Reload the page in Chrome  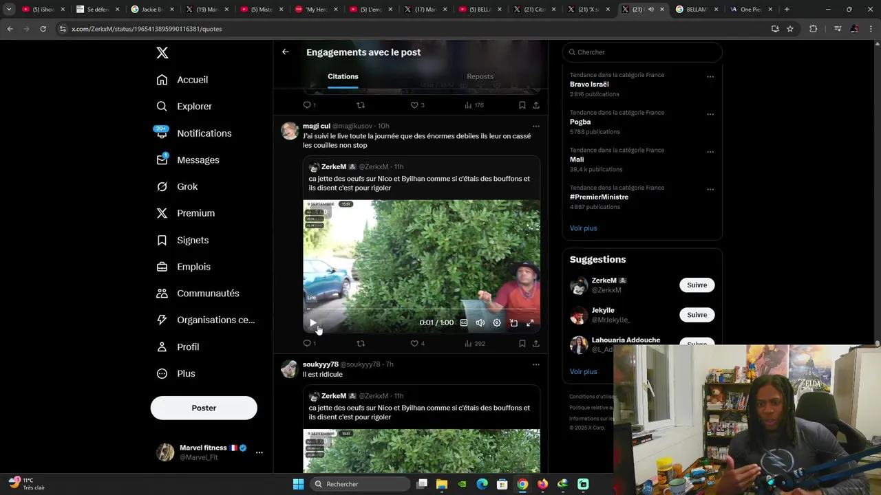pyautogui.click(x=43, y=29)
